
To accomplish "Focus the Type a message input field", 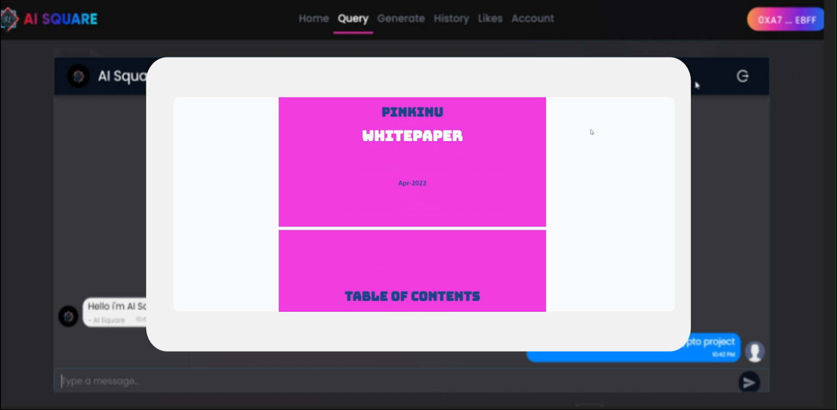I will 394,381.
